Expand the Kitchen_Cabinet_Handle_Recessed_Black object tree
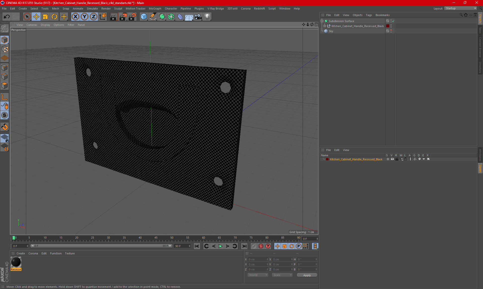 pos(325,26)
